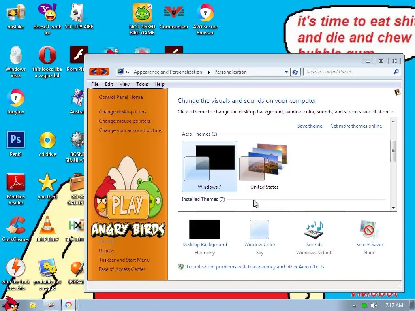Click the theme list scroll up arrow
Viewport: 415px width, 311px height.
click(x=394, y=121)
